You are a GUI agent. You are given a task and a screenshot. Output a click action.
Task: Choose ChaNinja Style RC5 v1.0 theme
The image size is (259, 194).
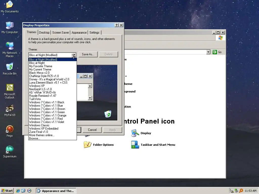coord(53,76)
